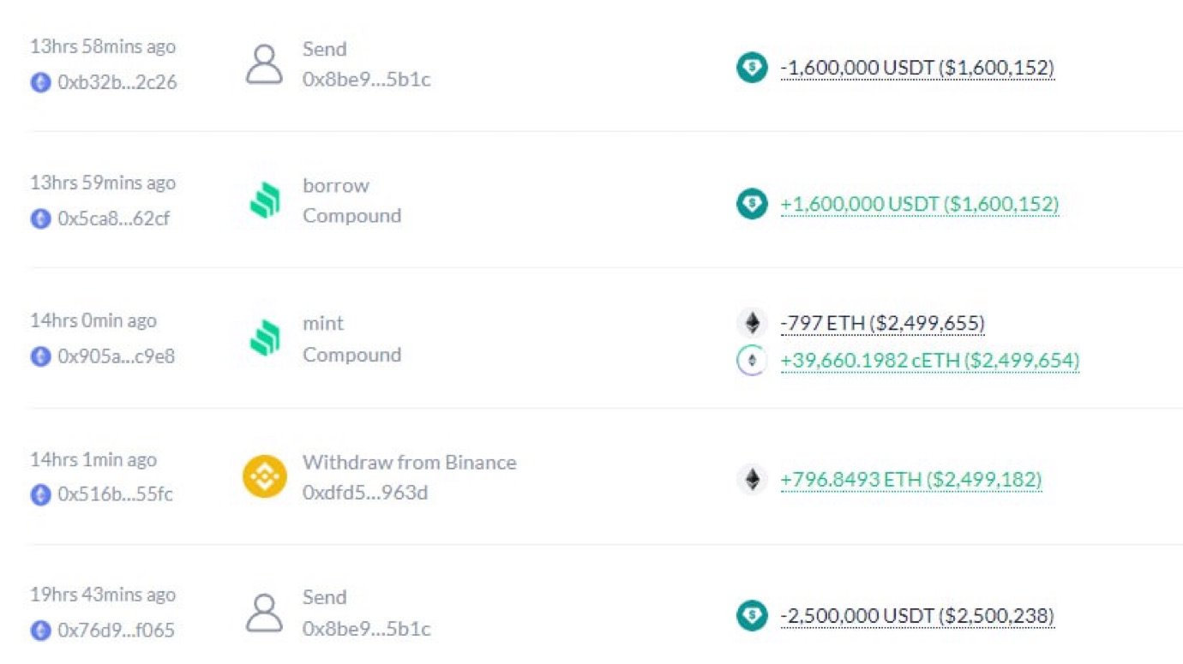Click the -2,500,000 USDT amount link

916,616
